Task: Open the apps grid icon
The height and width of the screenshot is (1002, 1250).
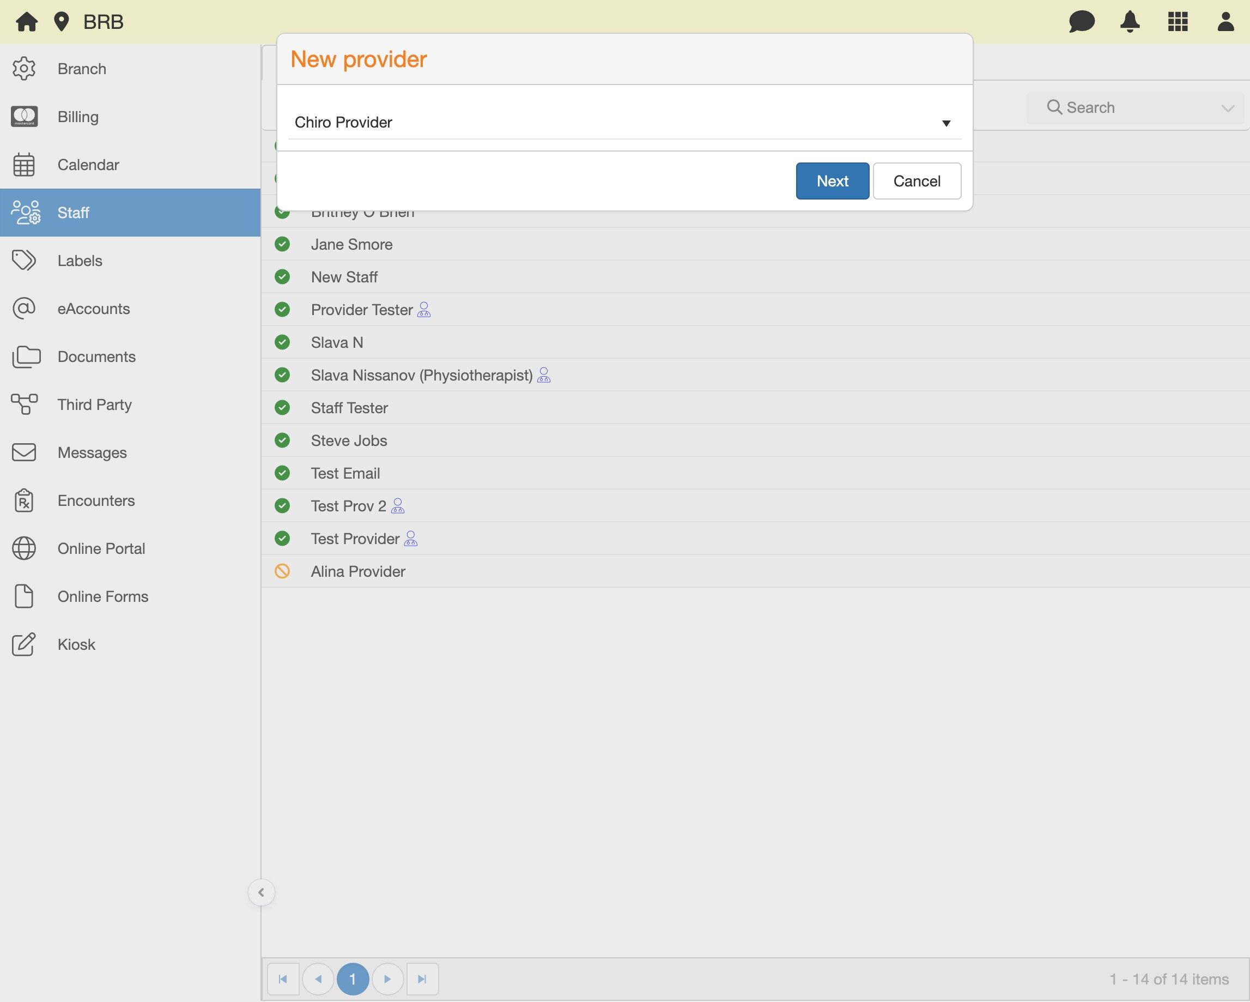Action: 1178,22
